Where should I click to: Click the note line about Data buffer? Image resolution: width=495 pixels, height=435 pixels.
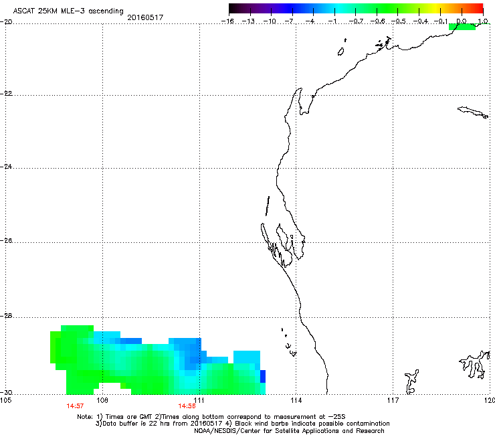point(242,424)
